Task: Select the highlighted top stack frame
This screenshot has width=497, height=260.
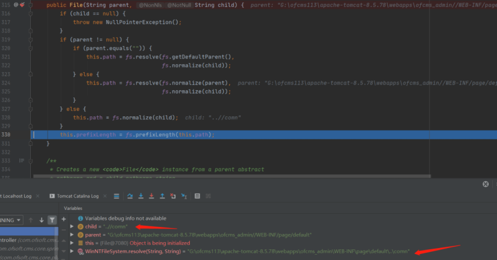Action: 29,232
